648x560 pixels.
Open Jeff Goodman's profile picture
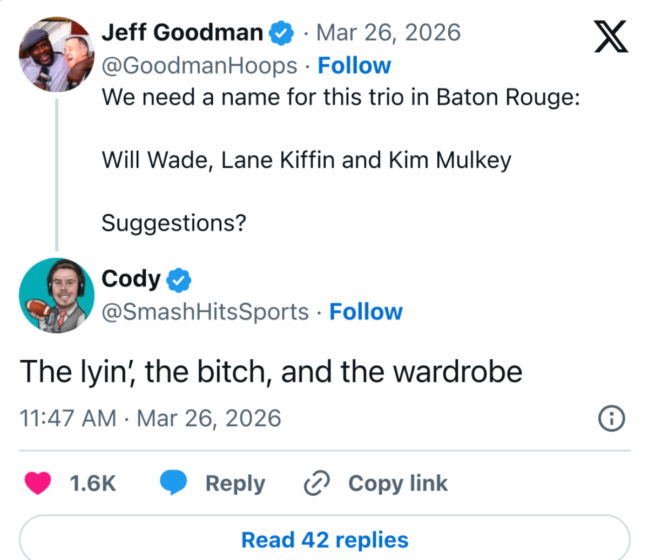(56, 54)
